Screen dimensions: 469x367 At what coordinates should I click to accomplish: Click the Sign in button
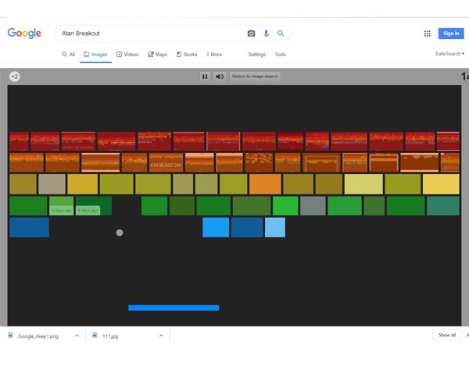click(451, 34)
